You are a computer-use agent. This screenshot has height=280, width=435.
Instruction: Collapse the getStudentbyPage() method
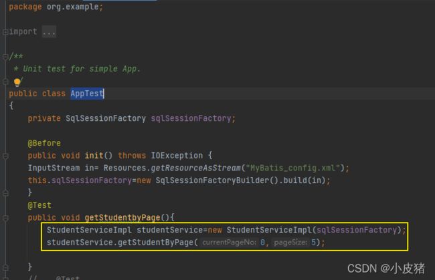pyautogui.click(x=5, y=218)
